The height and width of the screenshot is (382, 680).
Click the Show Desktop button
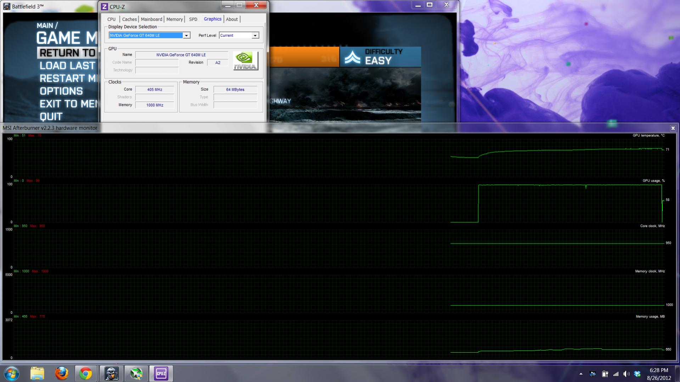[677, 374]
